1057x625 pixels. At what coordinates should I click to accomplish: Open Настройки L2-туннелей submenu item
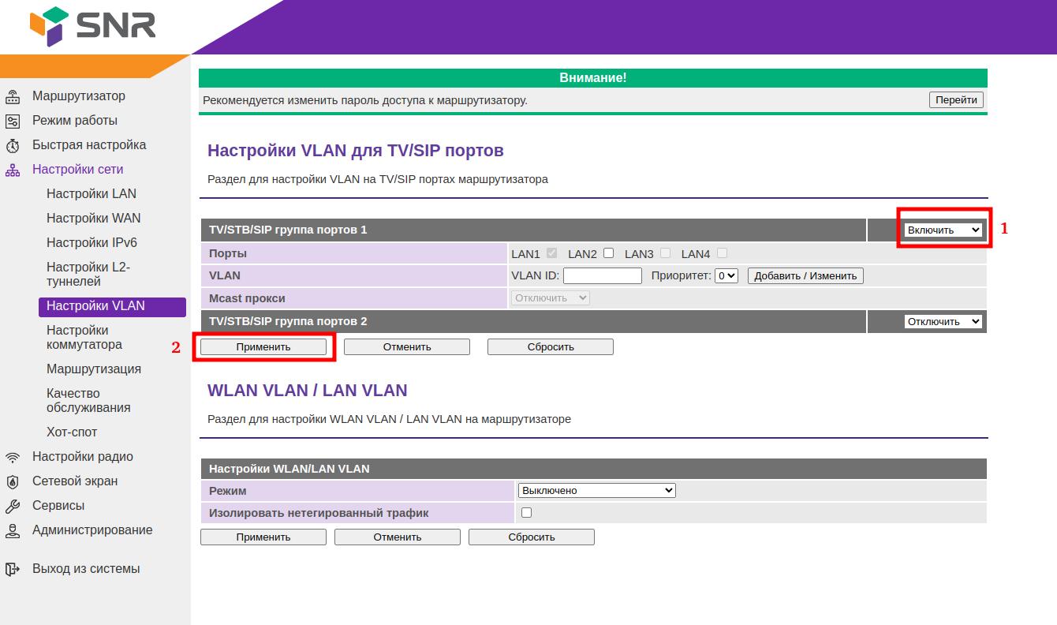(88, 274)
